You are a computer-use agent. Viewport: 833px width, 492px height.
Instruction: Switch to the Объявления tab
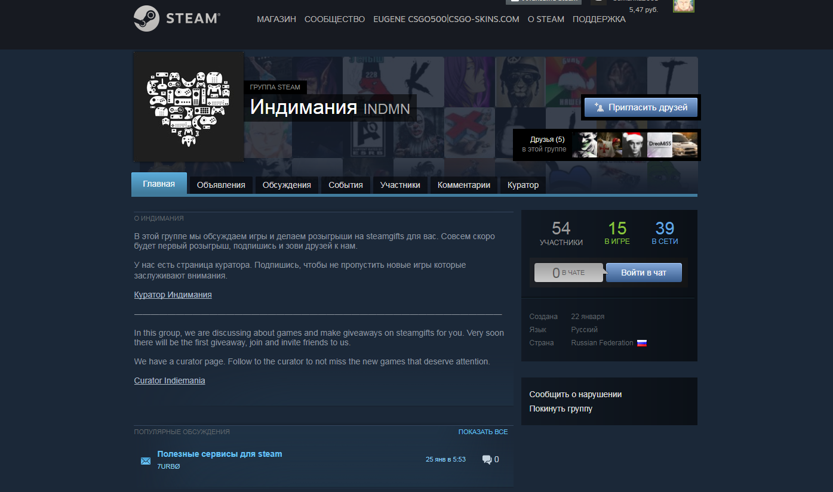[x=221, y=185]
